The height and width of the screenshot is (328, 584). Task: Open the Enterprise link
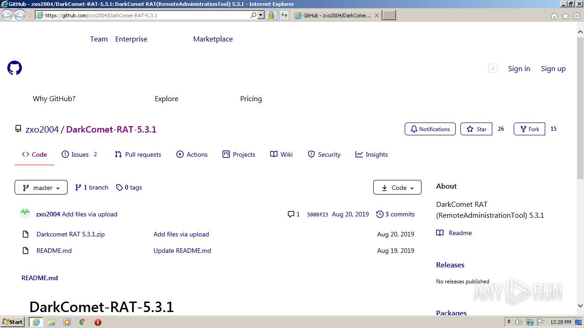coord(131,39)
